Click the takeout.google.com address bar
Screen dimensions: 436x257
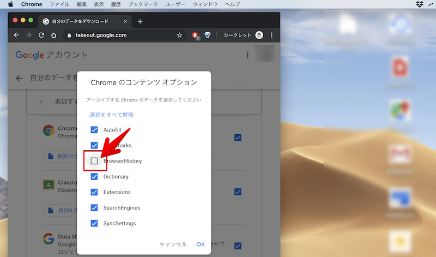tap(120, 35)
